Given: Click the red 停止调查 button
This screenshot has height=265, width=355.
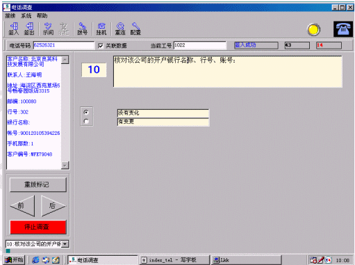Looking at the screenshot, I should pyautogui.click(x=38, y=227).
